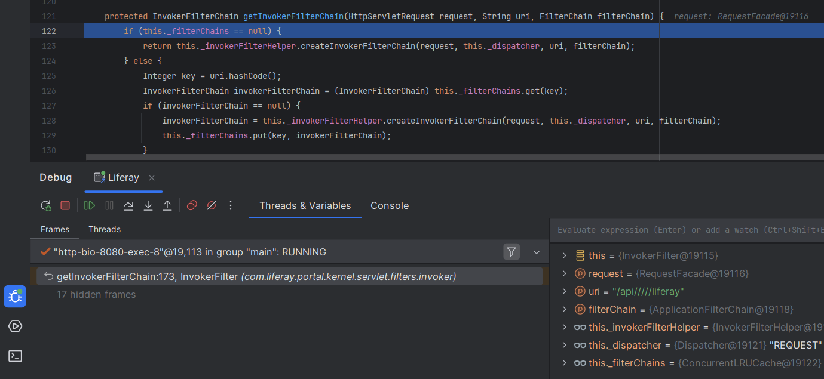Click the Rerun debug session icon
This screenshot has height=379, width=824.
click(x=46, y=205)
